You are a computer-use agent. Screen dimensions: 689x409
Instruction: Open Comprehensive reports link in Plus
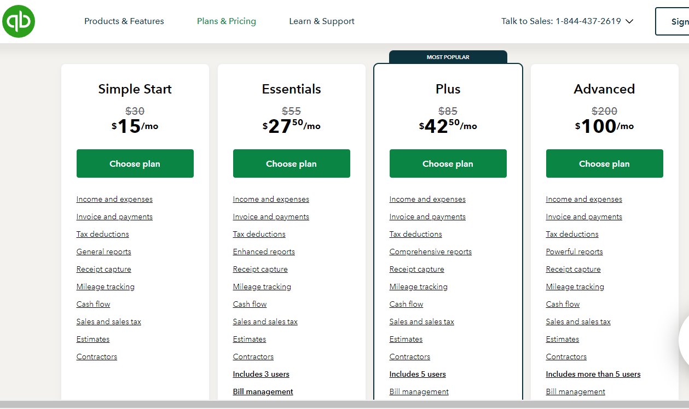coord(431,252)
